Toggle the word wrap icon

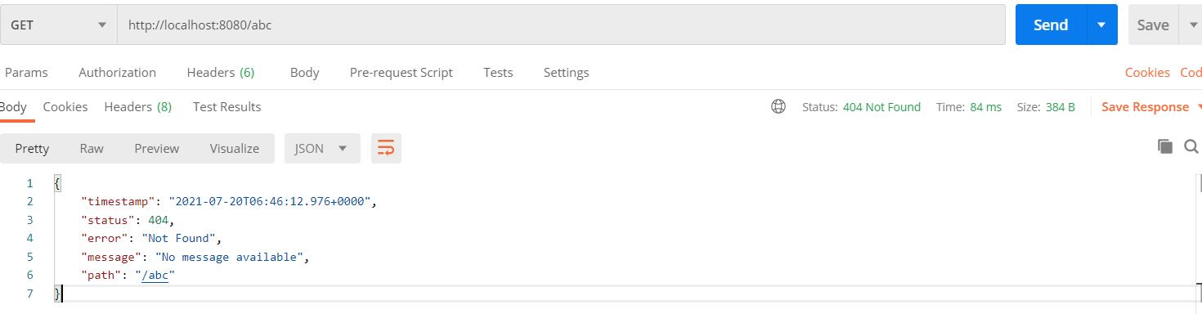click(x=386, y=148)
